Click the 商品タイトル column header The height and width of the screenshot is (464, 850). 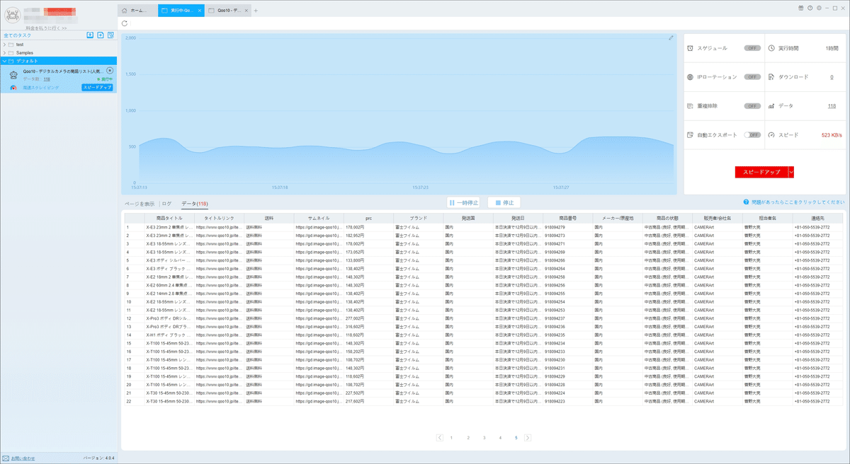pos(169,219)
